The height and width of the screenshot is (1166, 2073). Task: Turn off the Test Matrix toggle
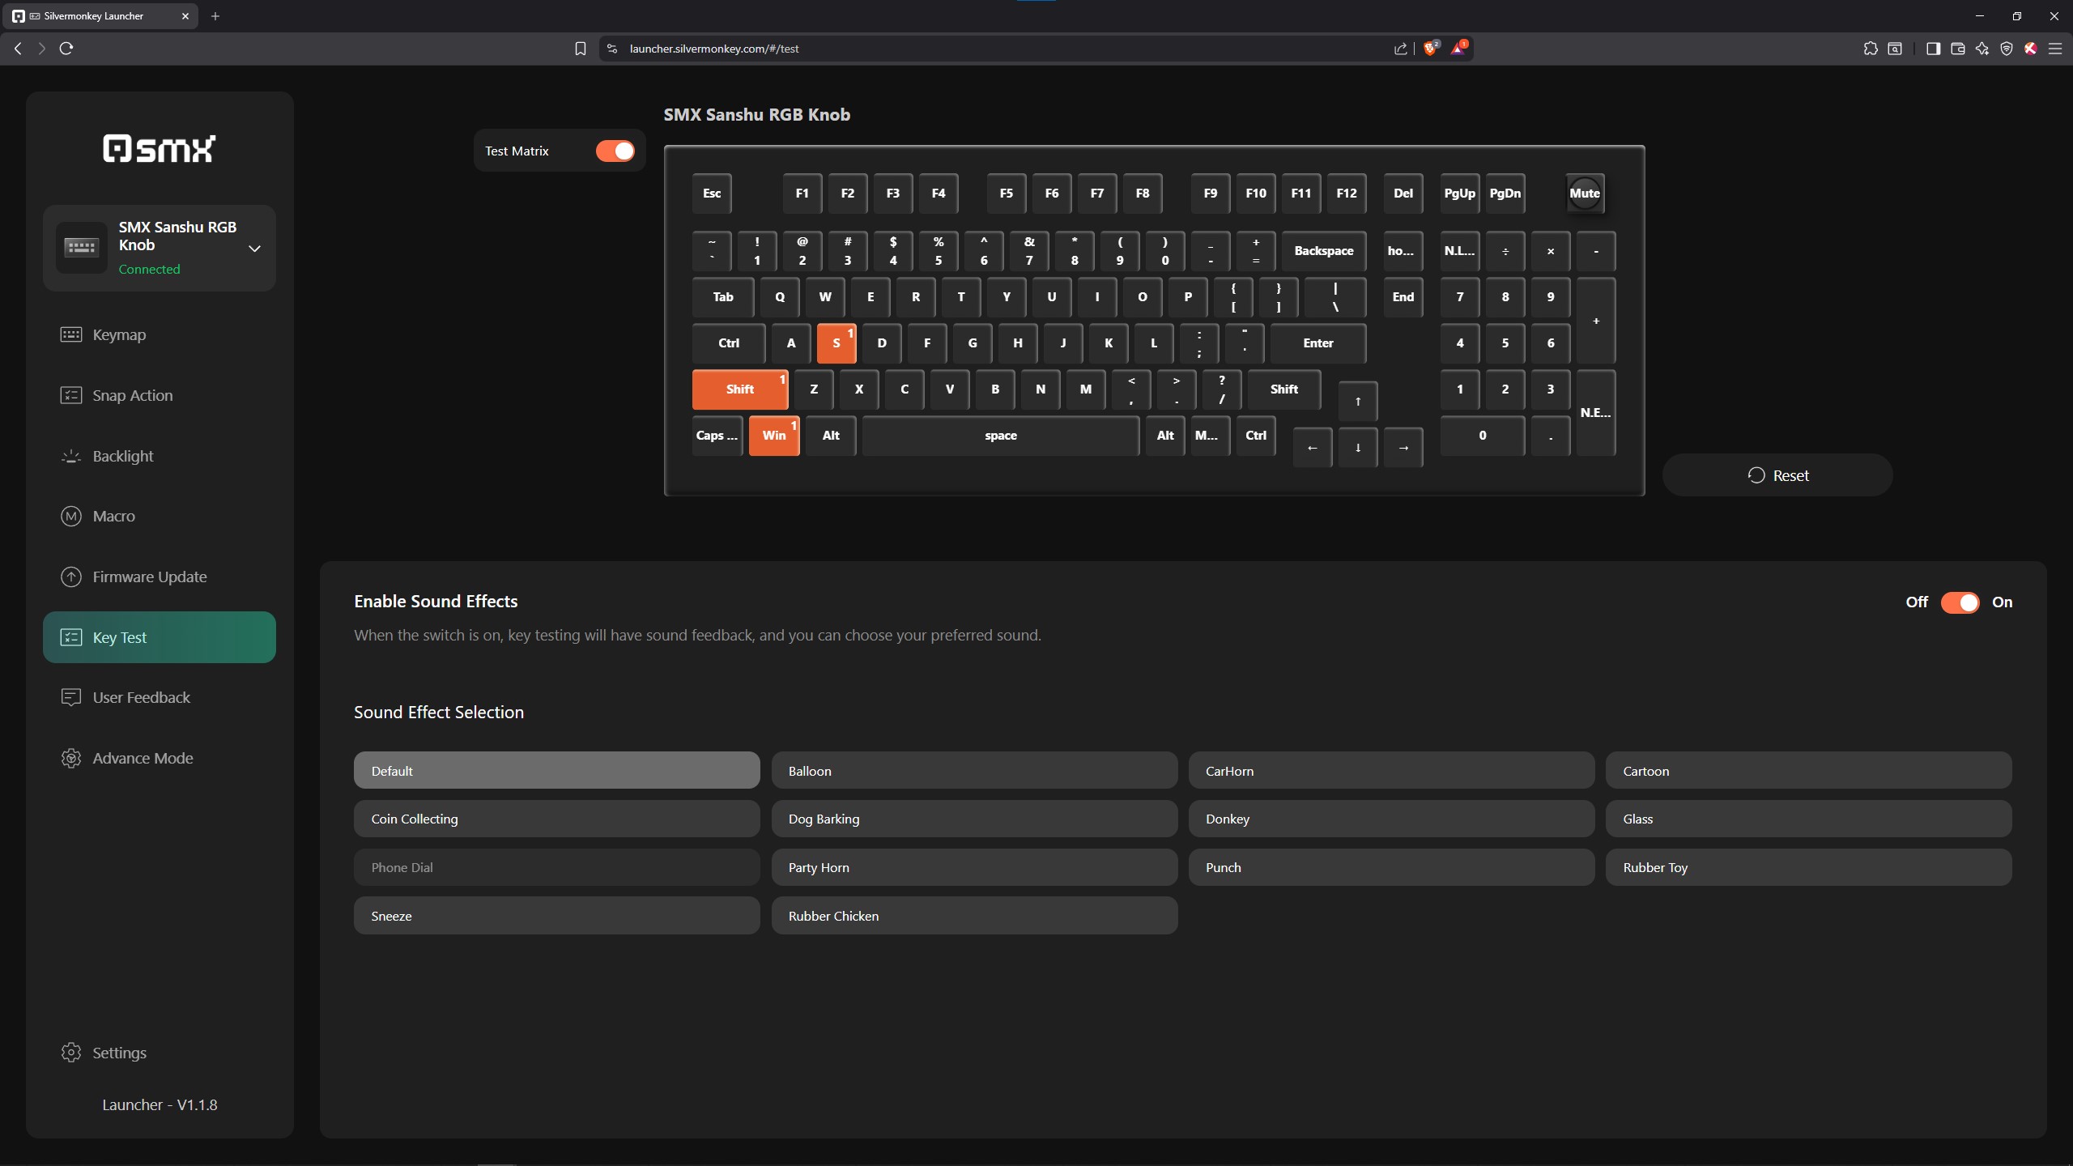[615, 151]
